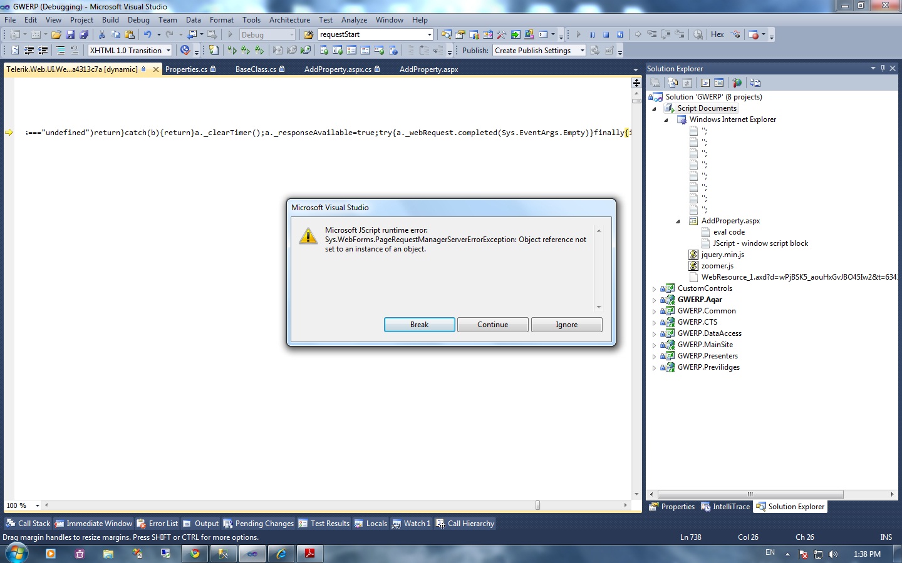Screen dimensions: 902x563
Task: Select zoomer.js in Solution Explorer
Action: pos(717,266)
